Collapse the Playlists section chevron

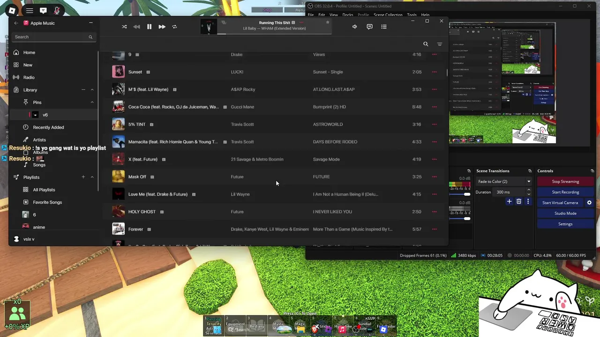click(x=92, y=177)
